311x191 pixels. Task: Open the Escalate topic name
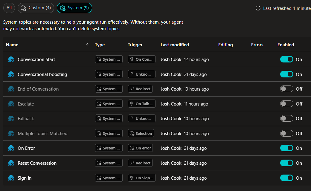[x=26, y=104]
